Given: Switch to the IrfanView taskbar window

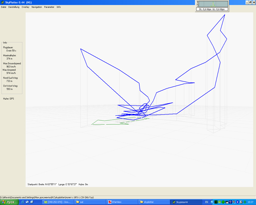Looking at the screenshot, I should pos(122,202).
